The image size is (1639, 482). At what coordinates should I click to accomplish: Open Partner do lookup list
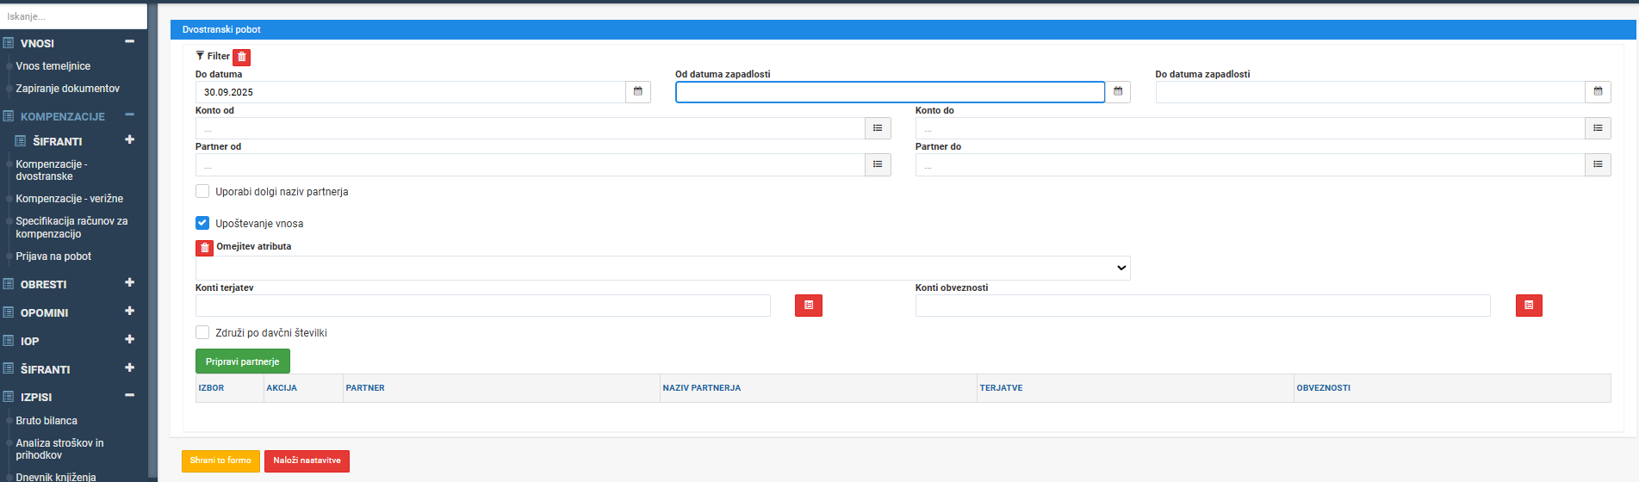(1598, 164)
